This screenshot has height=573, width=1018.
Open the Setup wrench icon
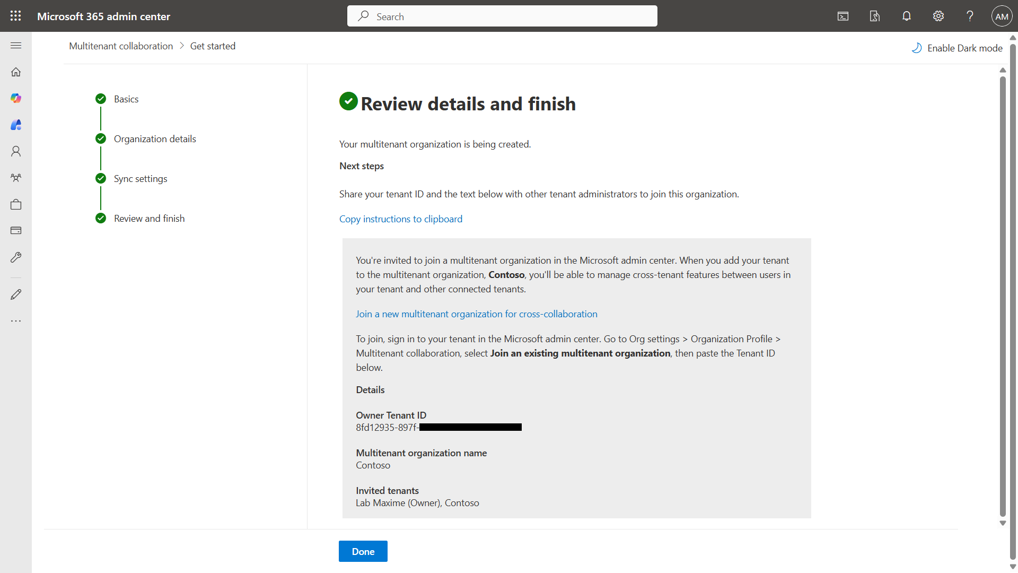point(16,257)
